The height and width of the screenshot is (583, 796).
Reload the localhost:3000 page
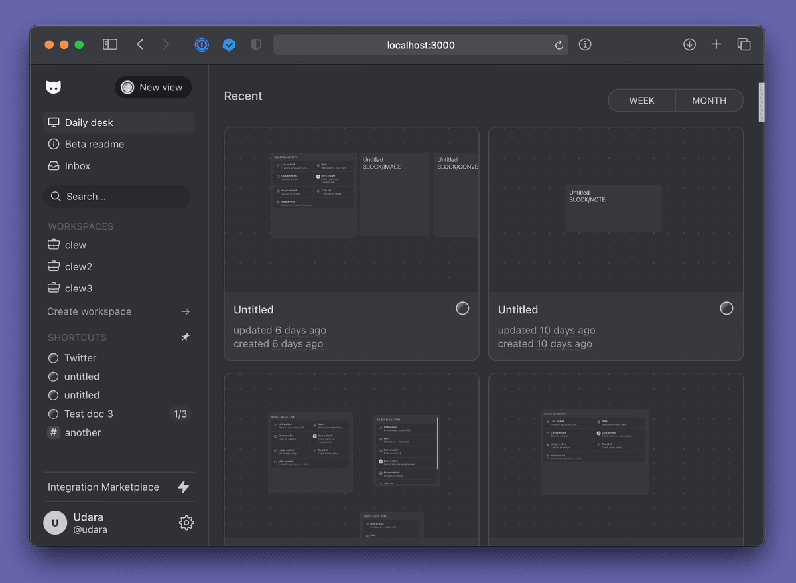559,45
